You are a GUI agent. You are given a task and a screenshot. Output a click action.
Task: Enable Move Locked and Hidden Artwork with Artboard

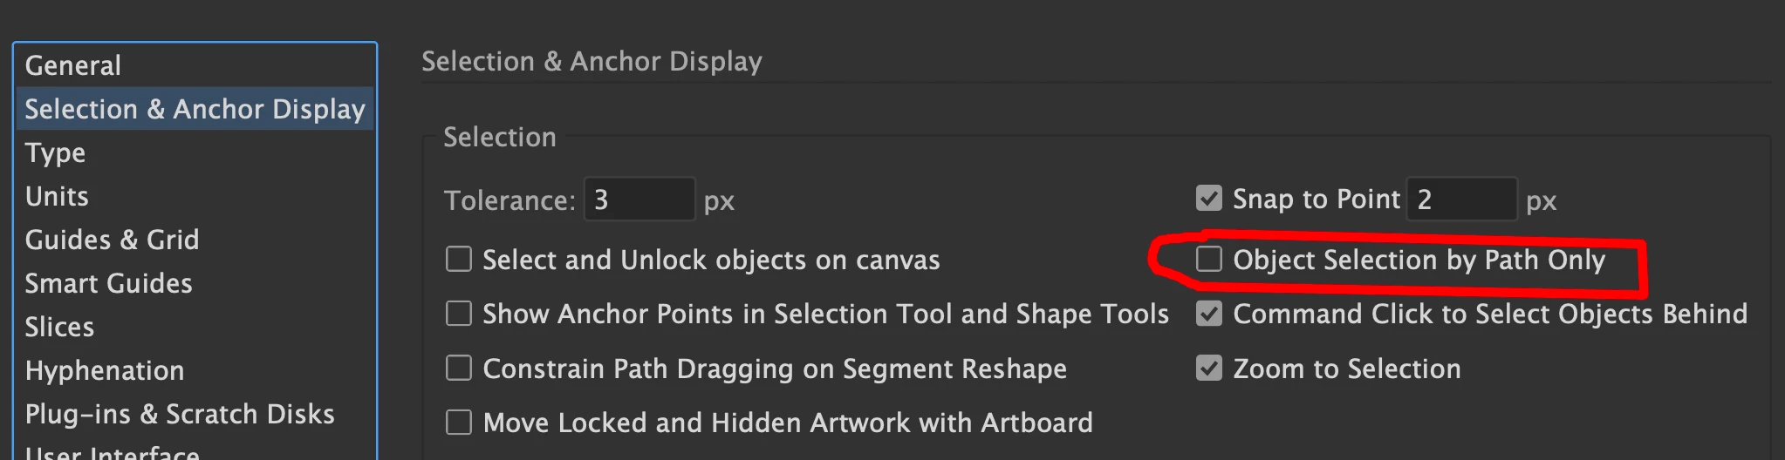click(459, 423)
